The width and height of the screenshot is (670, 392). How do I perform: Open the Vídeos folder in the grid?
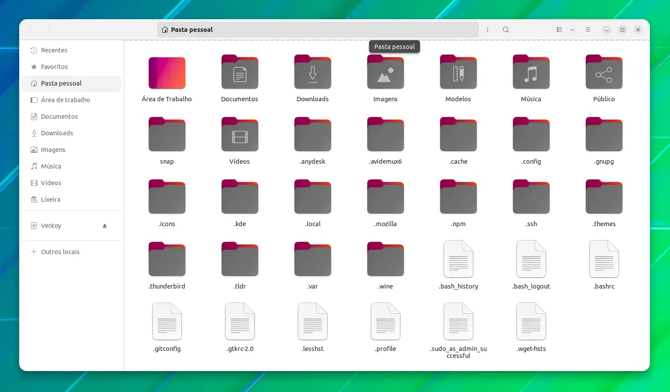coord(240,134)
